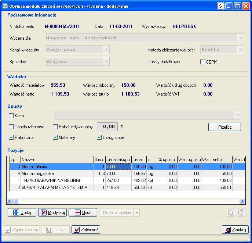Click the Wart. netto column header
This screenshot has height=243, width=252.
click(x=217, y=160)
